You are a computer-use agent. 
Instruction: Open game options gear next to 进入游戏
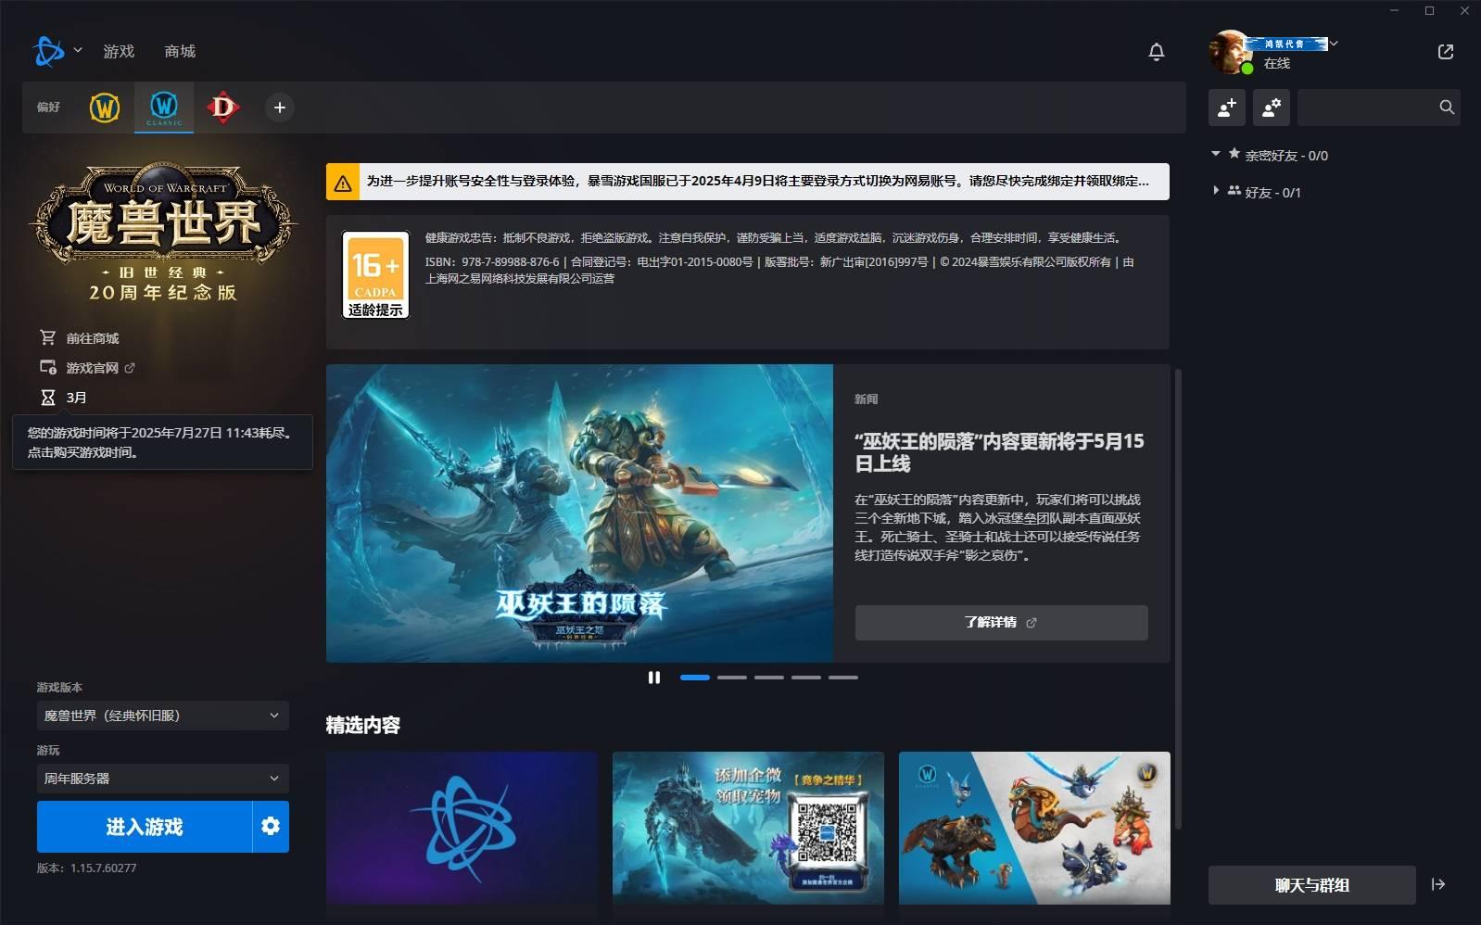[271, 826]
